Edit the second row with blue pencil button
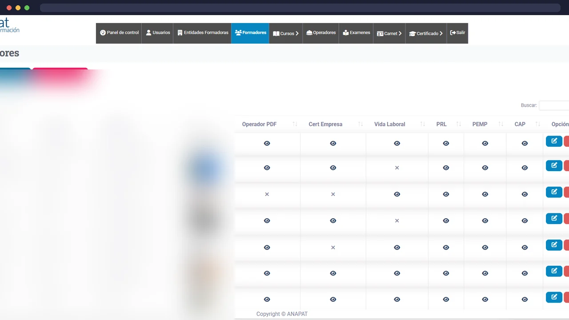The height and width of the screenshot is (320, 569). [554, 165]
